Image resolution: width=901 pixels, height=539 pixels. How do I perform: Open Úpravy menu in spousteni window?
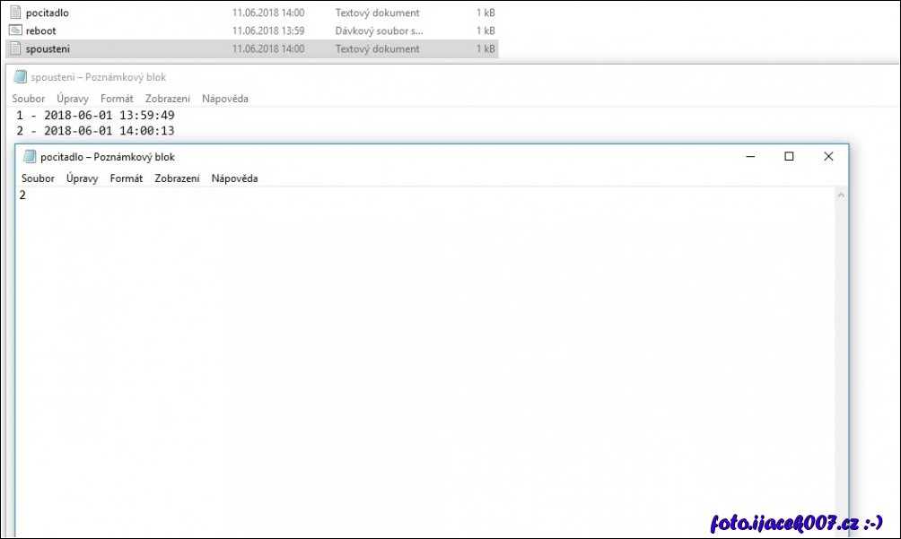72,99
